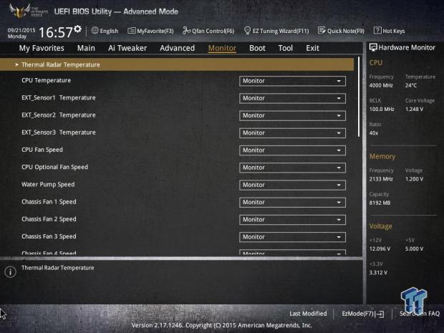This screenshot has width=444, height=333.
Task: Click the Last Modified button
Action: coord(308,314)
